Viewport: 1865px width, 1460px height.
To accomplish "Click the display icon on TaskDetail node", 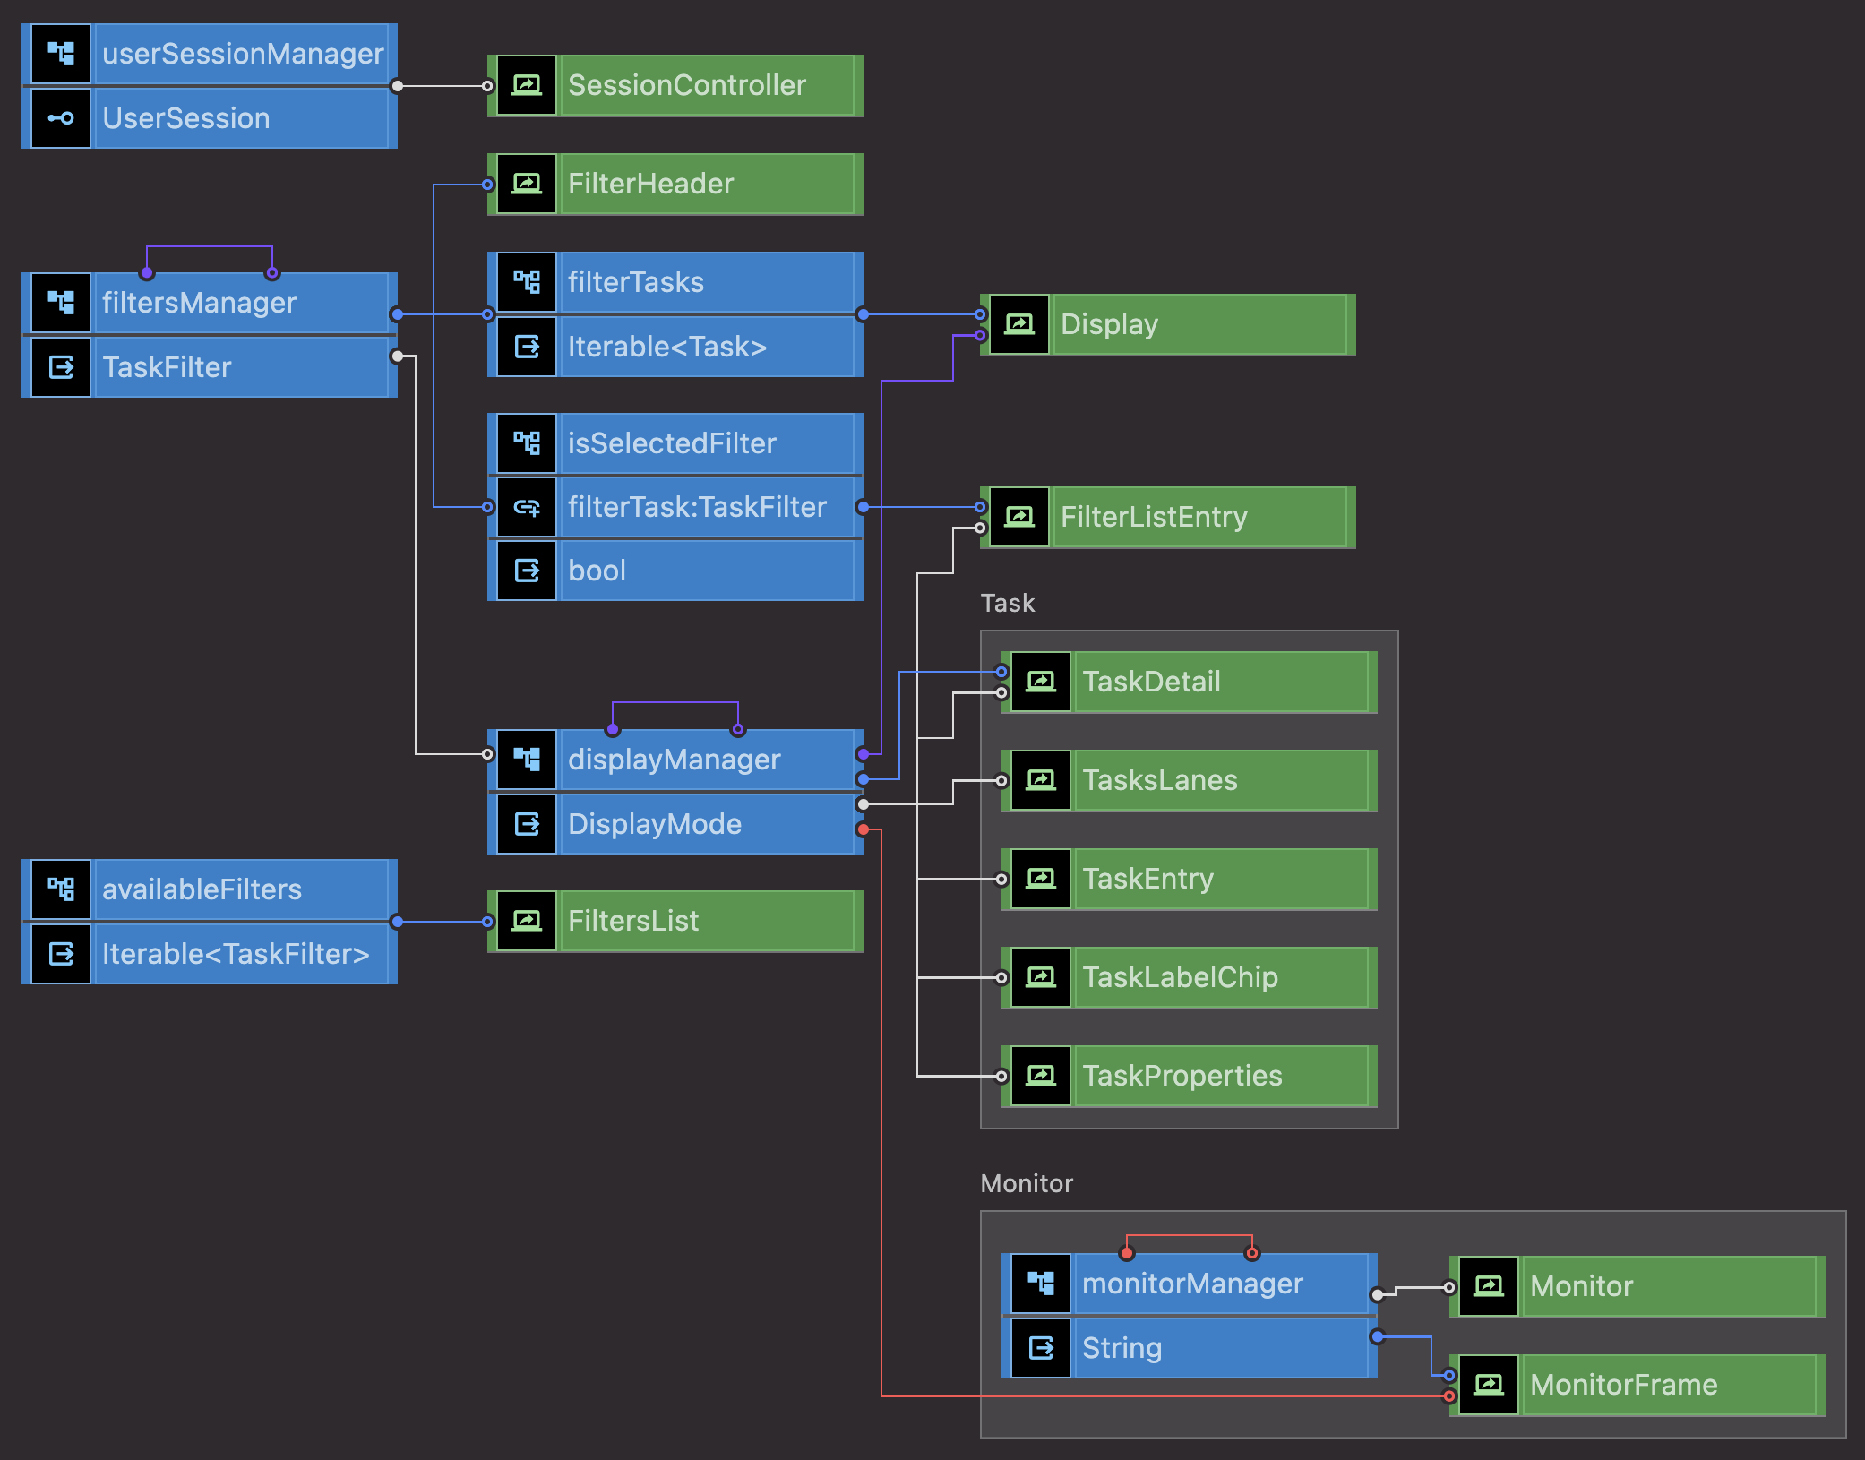I will pyautogui.click(x=1039, y=681).
